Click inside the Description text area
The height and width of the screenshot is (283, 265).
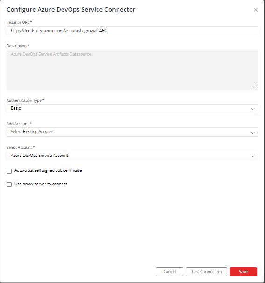pos(132,70)
